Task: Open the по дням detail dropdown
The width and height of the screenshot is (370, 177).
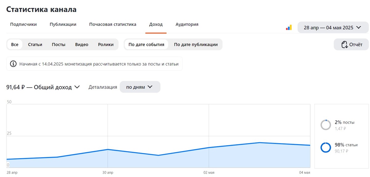Action: pyautogui.click(x=140, y=87)
